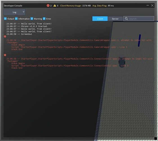Click the magnifier icon in search box
158x141 pixels.
pyautogui.click(x=126, y=19)
